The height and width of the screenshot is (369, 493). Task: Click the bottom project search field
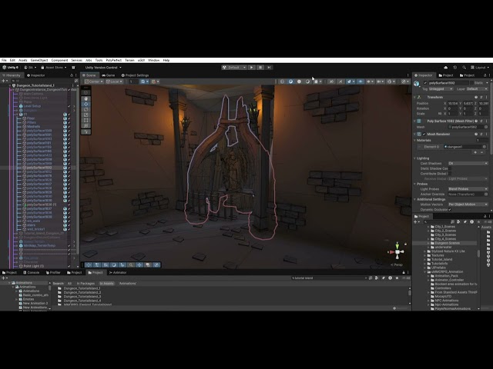point(329,278)
